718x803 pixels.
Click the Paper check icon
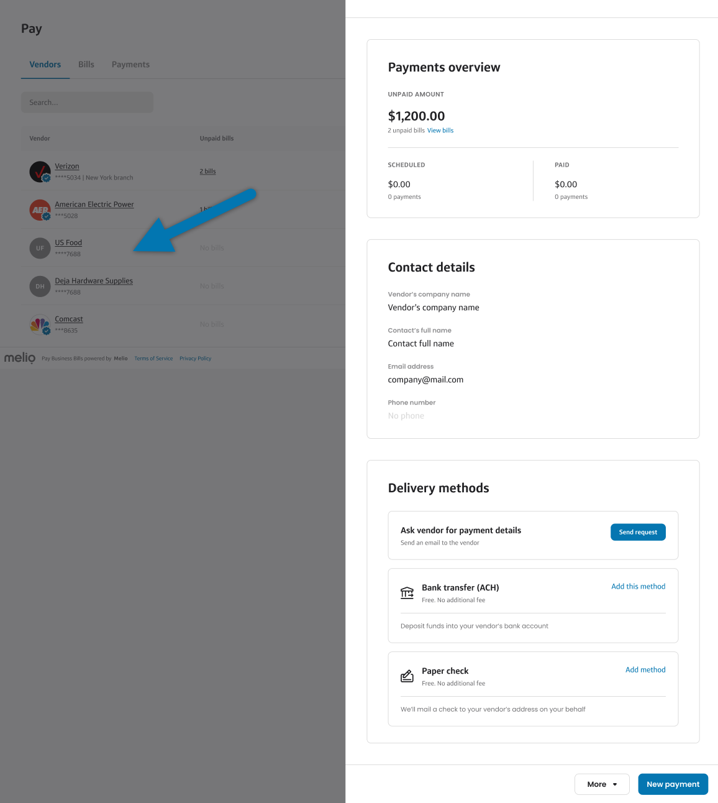[407, 676]
